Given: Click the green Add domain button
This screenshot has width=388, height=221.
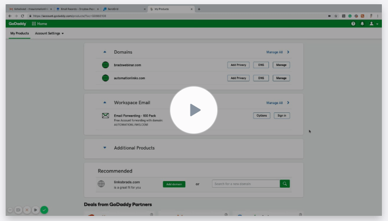Looking at the screenshot, I should coord(174,184).
